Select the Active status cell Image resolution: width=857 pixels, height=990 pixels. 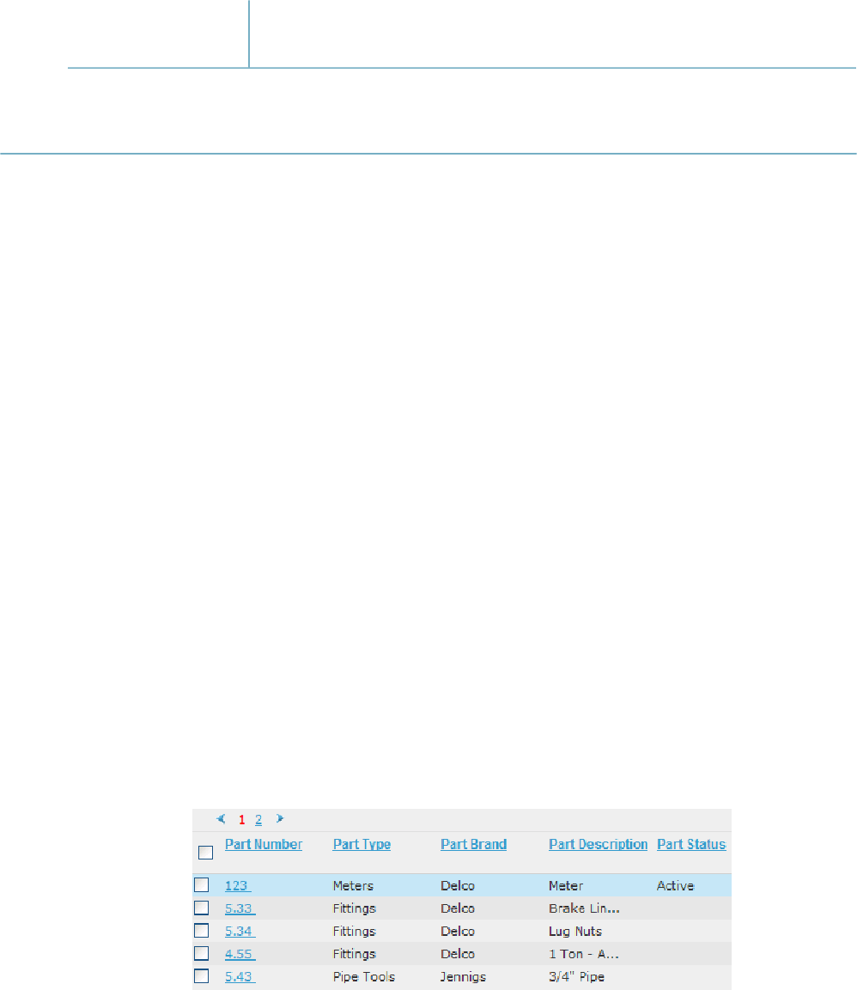click(675, 886)
